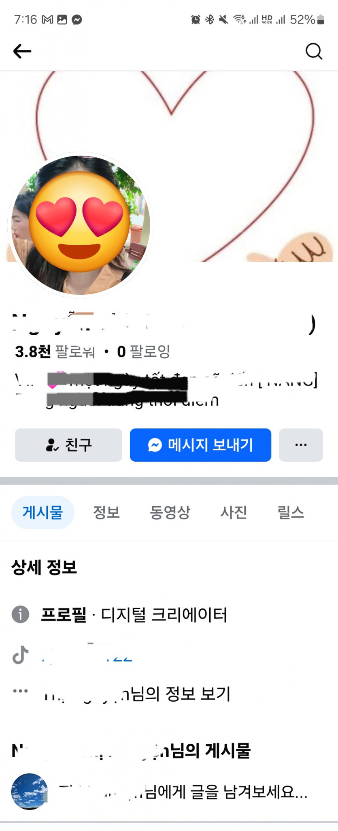Open the 릴스 tab
This screenshot has height=831, width=338.
coord(291,512)
